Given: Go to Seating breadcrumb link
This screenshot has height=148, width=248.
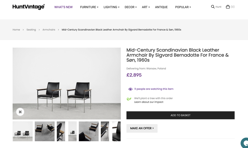Looking at the screenshot, I should click(31, 30).
